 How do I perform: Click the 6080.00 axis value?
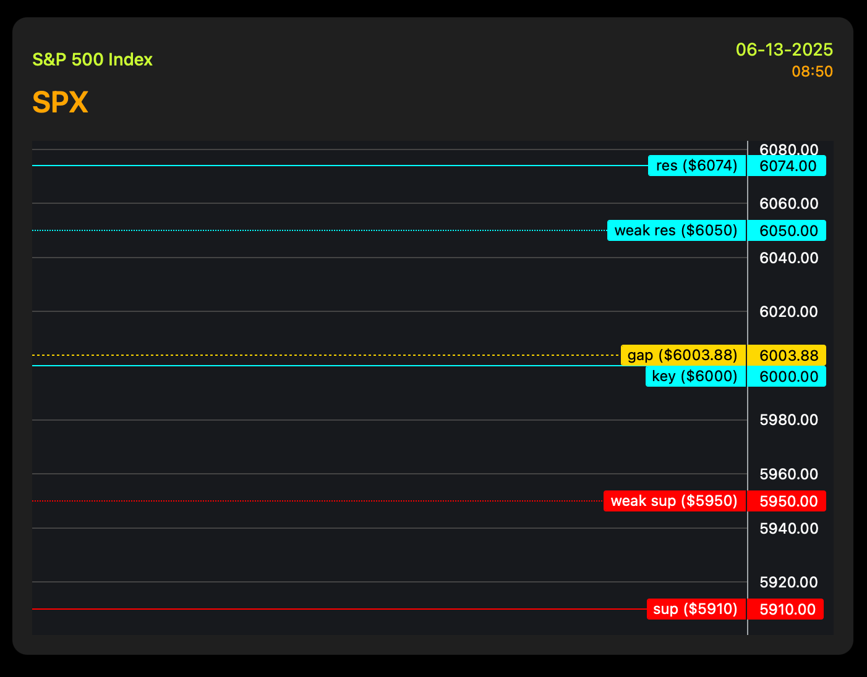[788, 149]
